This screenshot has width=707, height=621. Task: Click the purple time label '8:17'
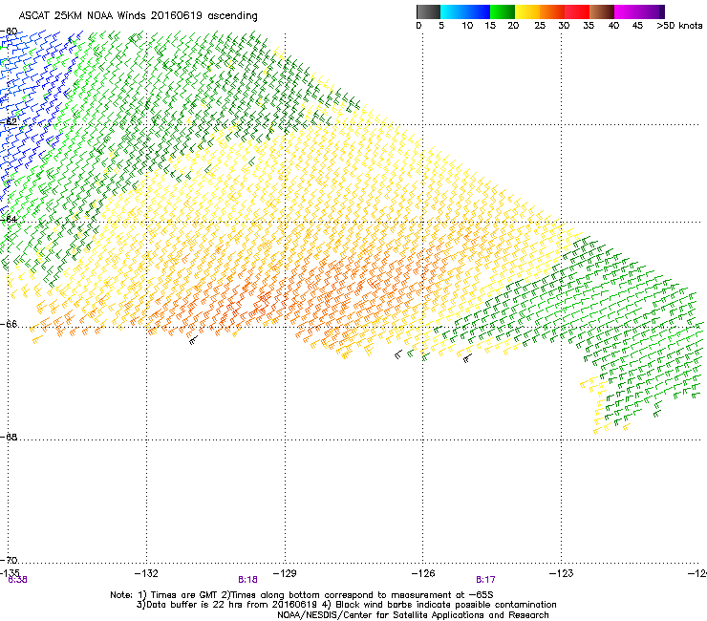(x=485, y=580)
